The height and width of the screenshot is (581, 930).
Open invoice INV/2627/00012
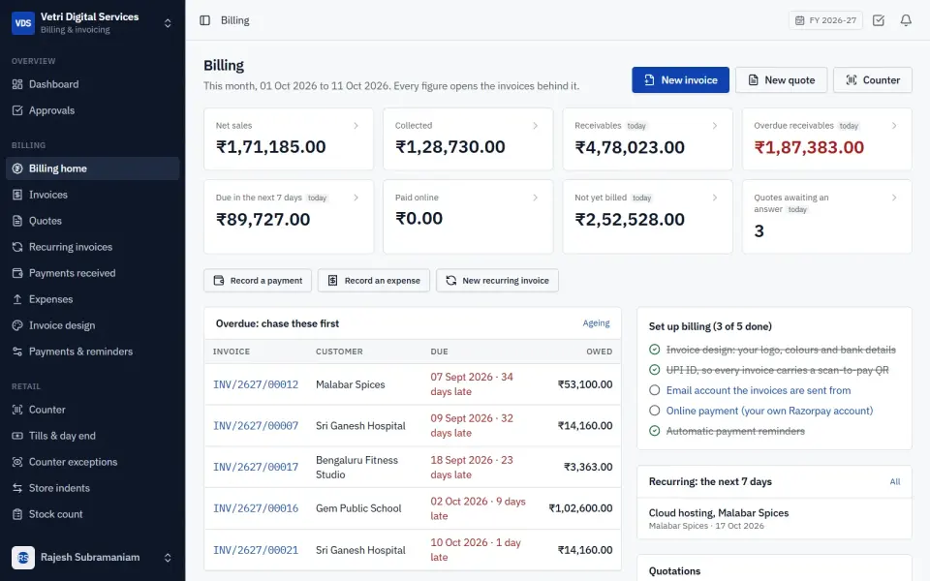pyautogui.click(x=256, y=384)
